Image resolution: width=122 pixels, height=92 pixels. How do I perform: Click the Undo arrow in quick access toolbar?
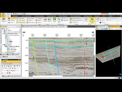(5, 14)
